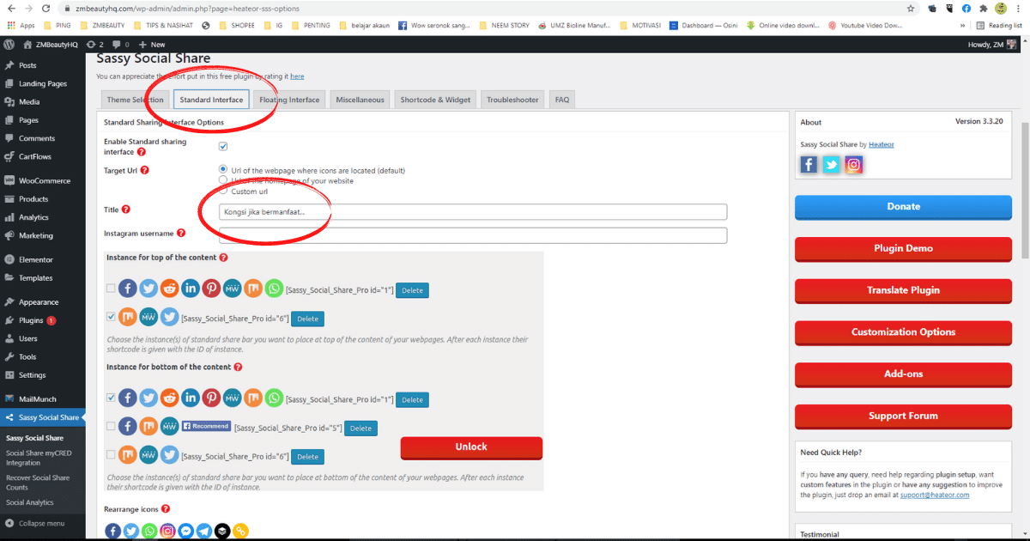Click the WhatsApp icon under Rearrange icons
The width and height of the screenshot is (1030, 541).
pos(149,532)
